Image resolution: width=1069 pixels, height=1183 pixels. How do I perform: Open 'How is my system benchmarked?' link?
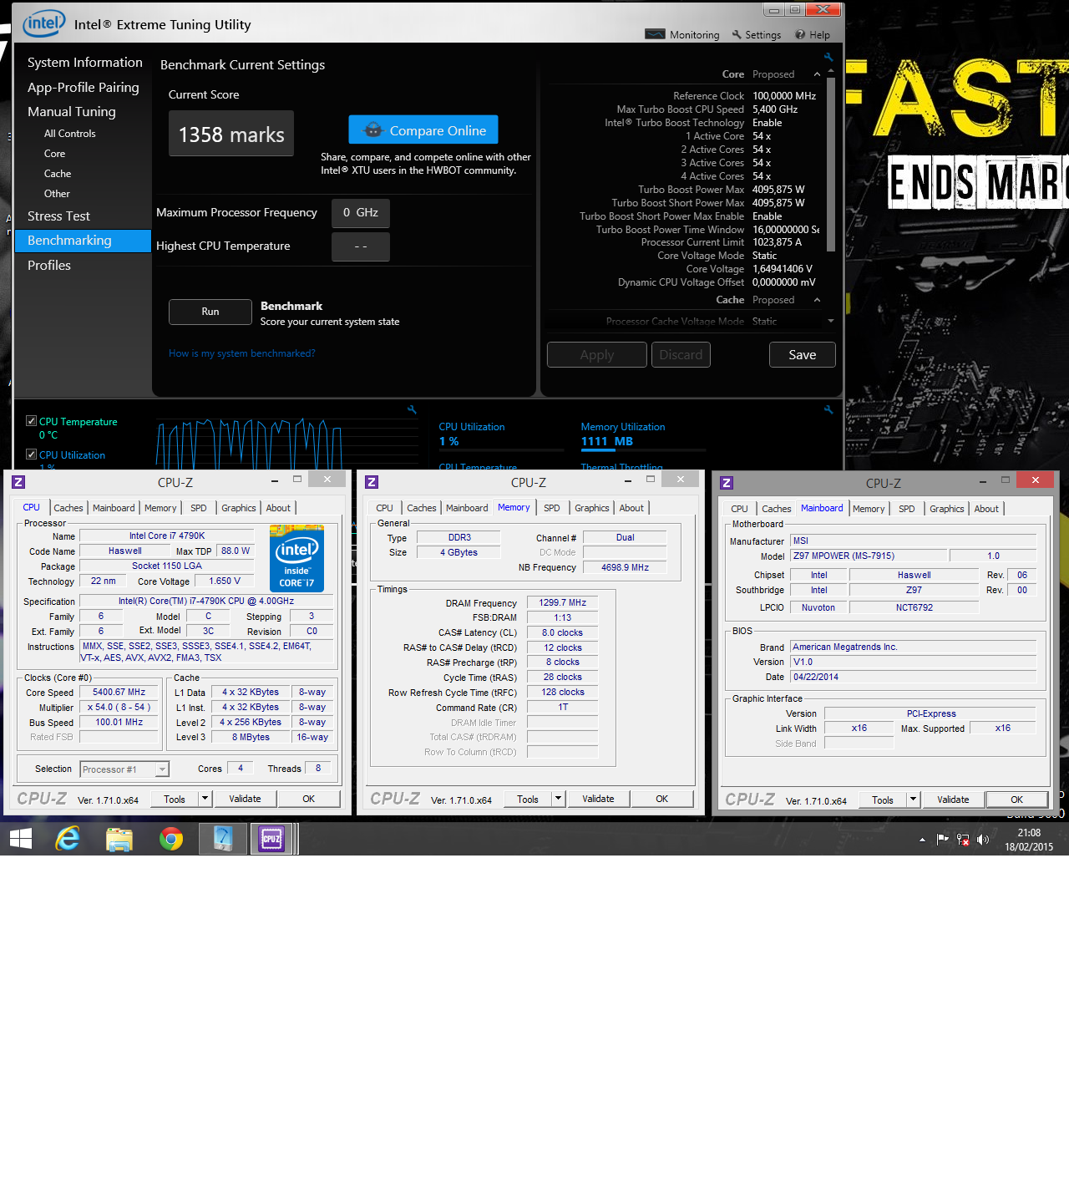(242, 353)
